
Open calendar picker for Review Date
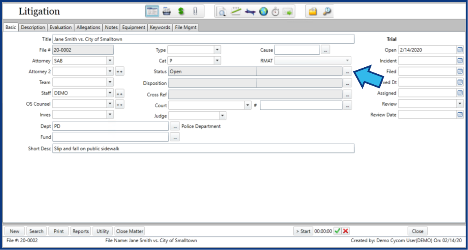460,114
